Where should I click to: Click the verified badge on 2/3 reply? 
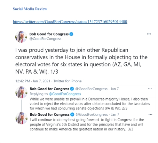(72, 89)
